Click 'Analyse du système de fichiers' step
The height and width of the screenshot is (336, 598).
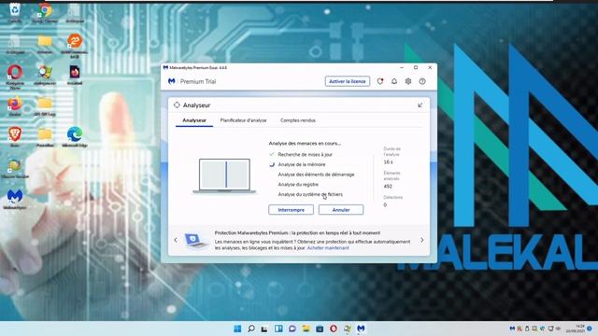tap(310, 194)
